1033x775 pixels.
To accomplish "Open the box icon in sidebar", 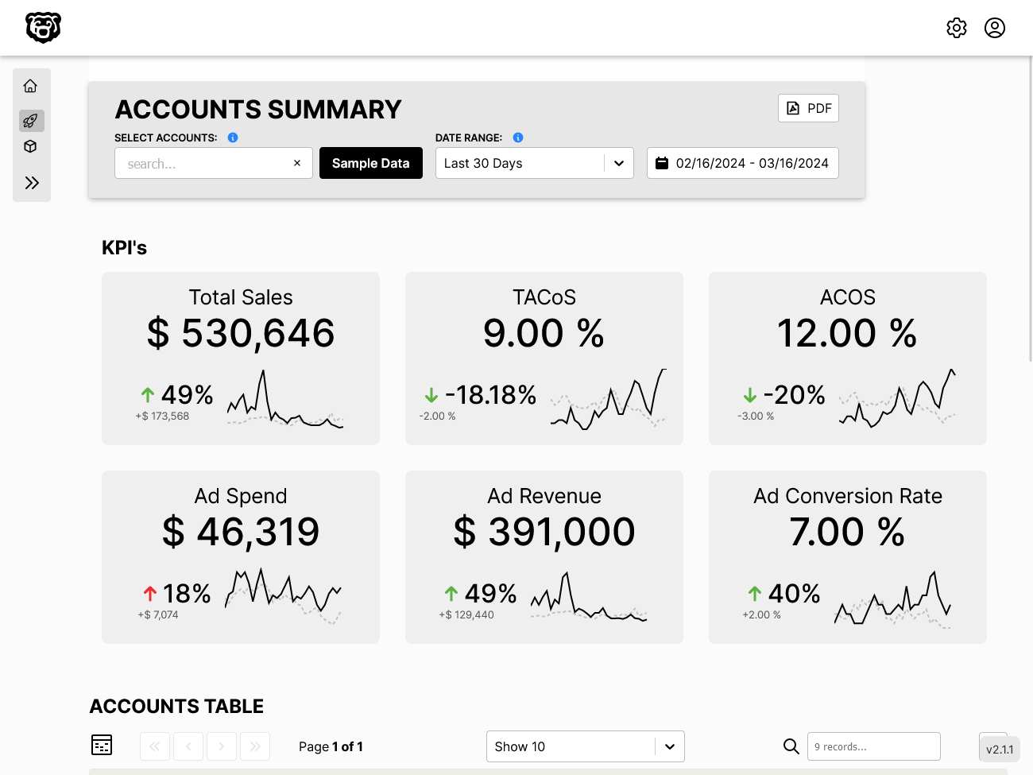I will 31,146.
